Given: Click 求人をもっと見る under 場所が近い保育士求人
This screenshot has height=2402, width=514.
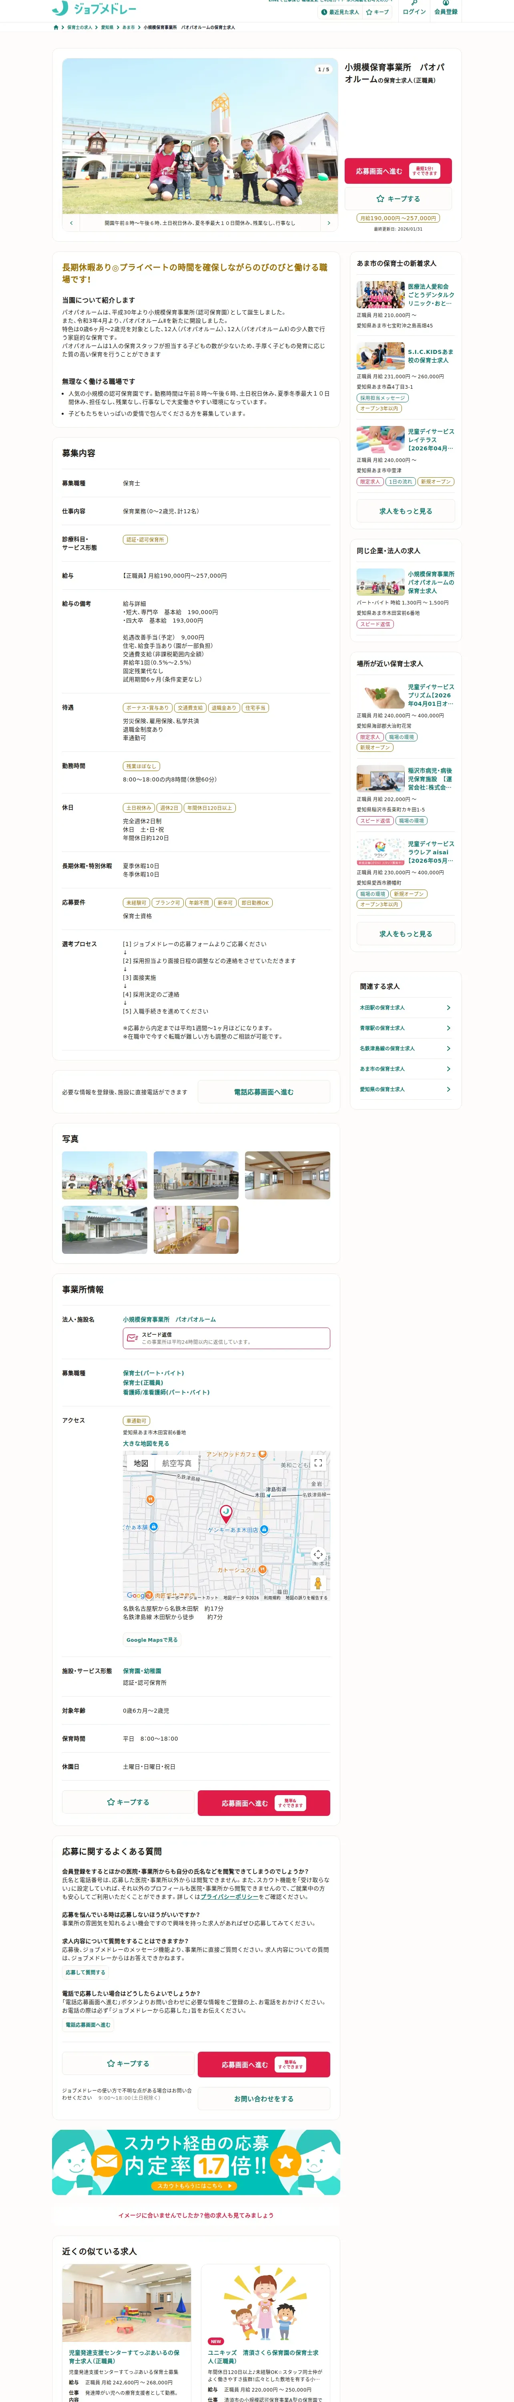Looking at the screenshot, I should (x=406, y=934).
